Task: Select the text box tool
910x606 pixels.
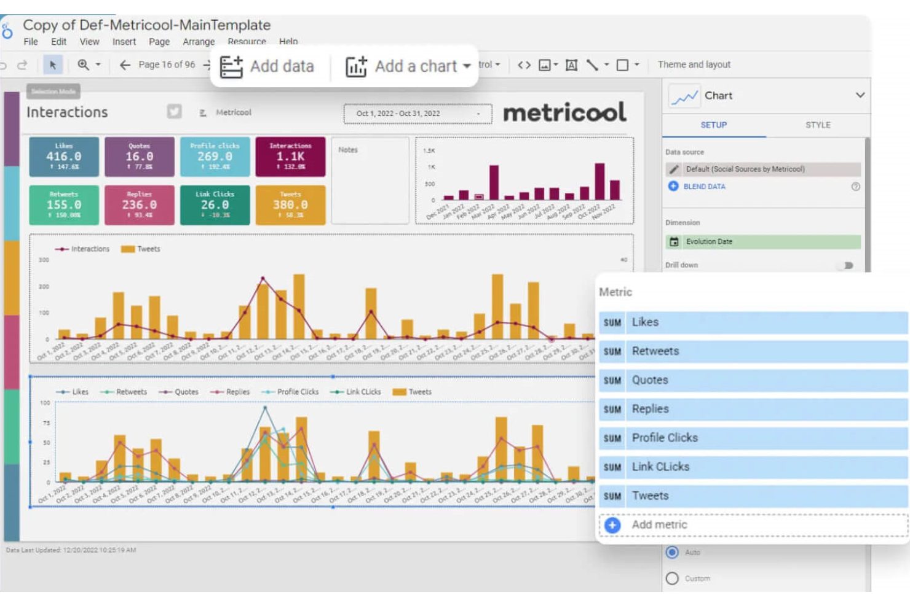Action: coord(571,64)
